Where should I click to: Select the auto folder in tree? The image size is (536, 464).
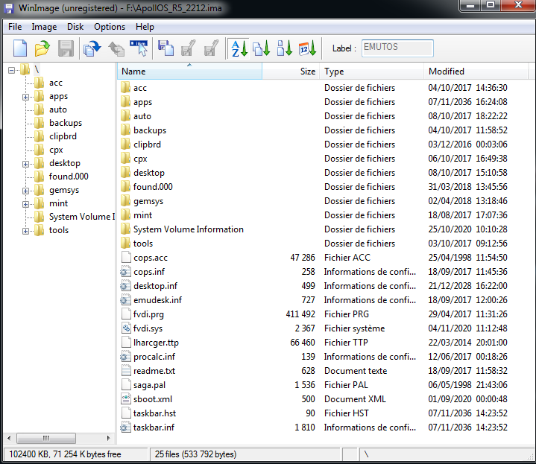pyautogui.click(x=58, y=109)
